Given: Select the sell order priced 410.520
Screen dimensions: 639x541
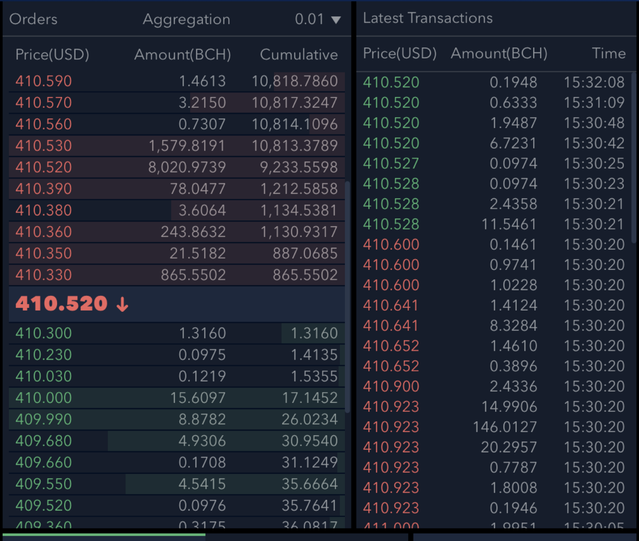Looking at the screenshot, I should pyautogui.click(x=177, y=167).
